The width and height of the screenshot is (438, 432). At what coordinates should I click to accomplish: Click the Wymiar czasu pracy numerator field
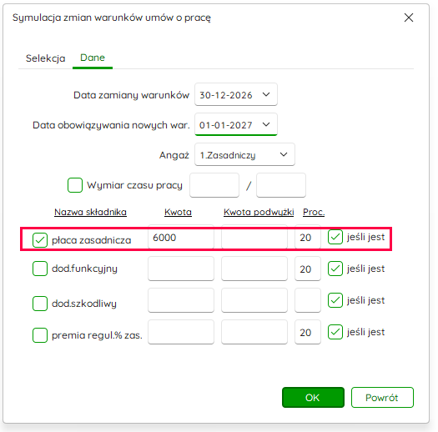[x=214, y=185]
